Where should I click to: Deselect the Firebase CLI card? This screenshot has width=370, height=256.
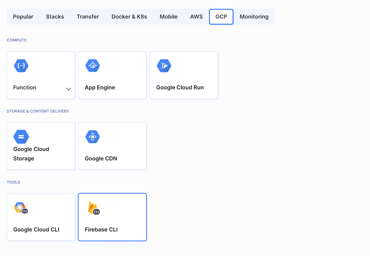112,217
